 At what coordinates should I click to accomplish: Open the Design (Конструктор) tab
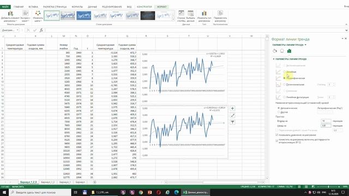144,7
